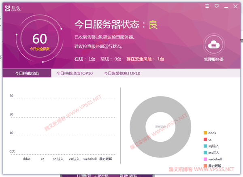This screenshot has width=243, height=177.
Task: Select the 今日告警信息TOP10 tab
Action: pyautogui.click(x=122, y=73)
